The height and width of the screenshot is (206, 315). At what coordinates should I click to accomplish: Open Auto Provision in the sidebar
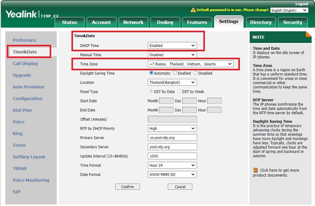(x=28, y=87)
